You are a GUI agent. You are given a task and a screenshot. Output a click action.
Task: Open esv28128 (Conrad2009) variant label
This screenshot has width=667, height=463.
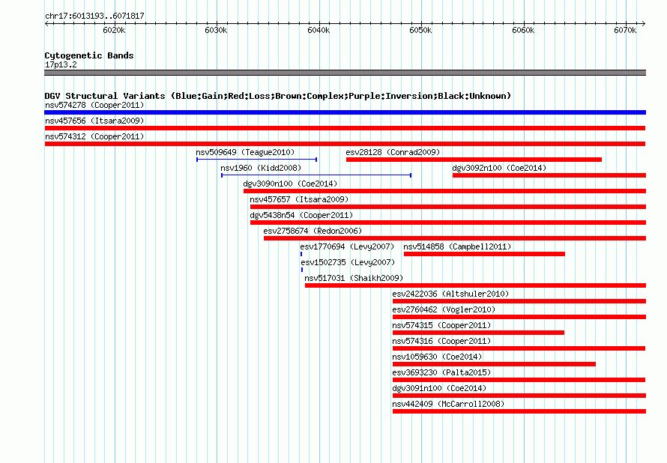click(x=393, y=152)
